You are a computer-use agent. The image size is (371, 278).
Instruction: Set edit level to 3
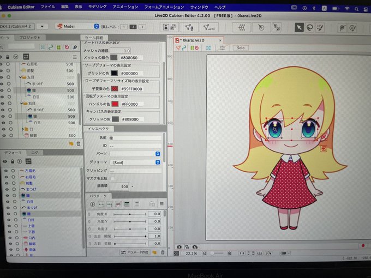(142, 27)
